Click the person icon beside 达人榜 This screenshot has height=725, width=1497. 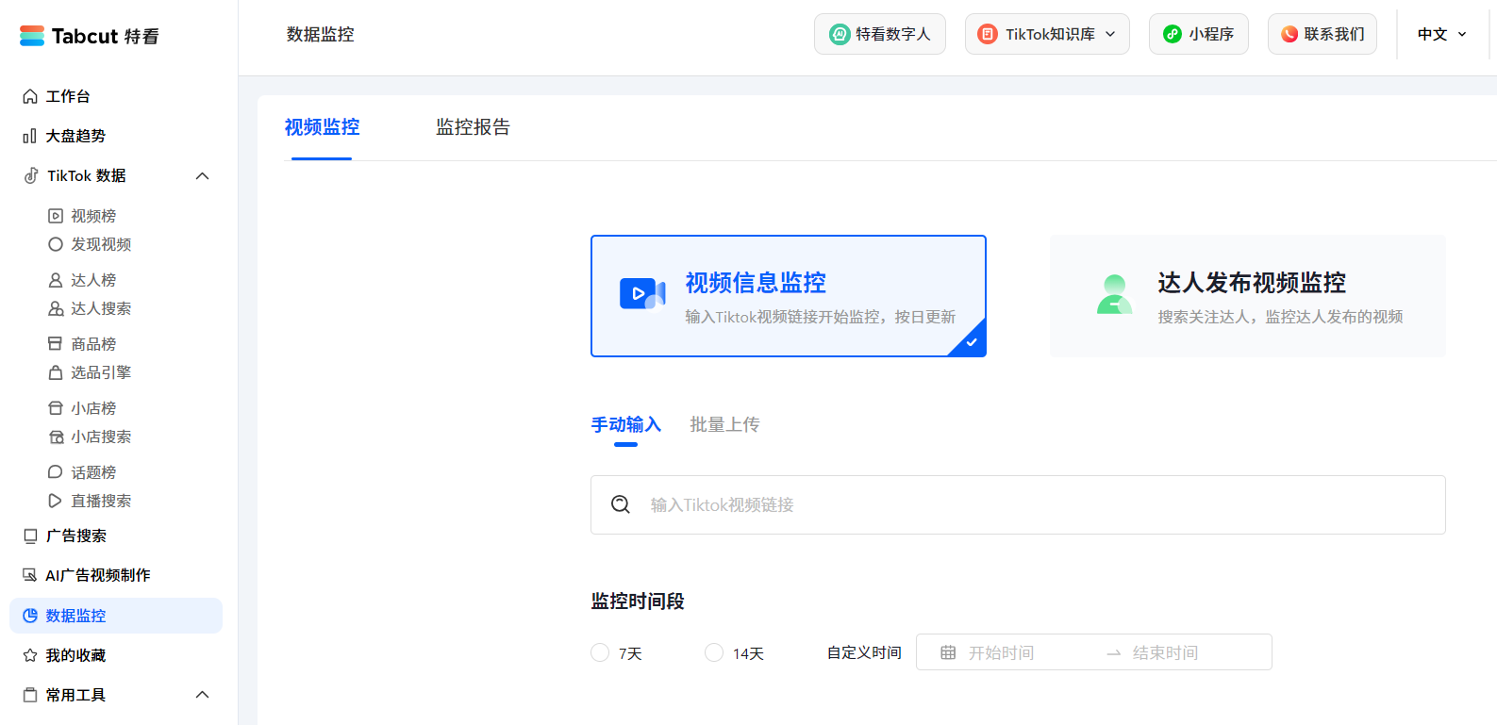pyautogui.click(x=56, y=280)
